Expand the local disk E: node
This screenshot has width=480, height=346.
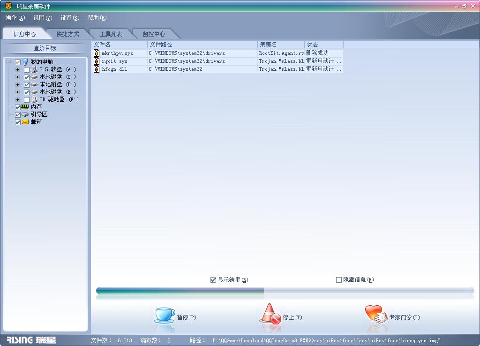[x=17, y=92]
